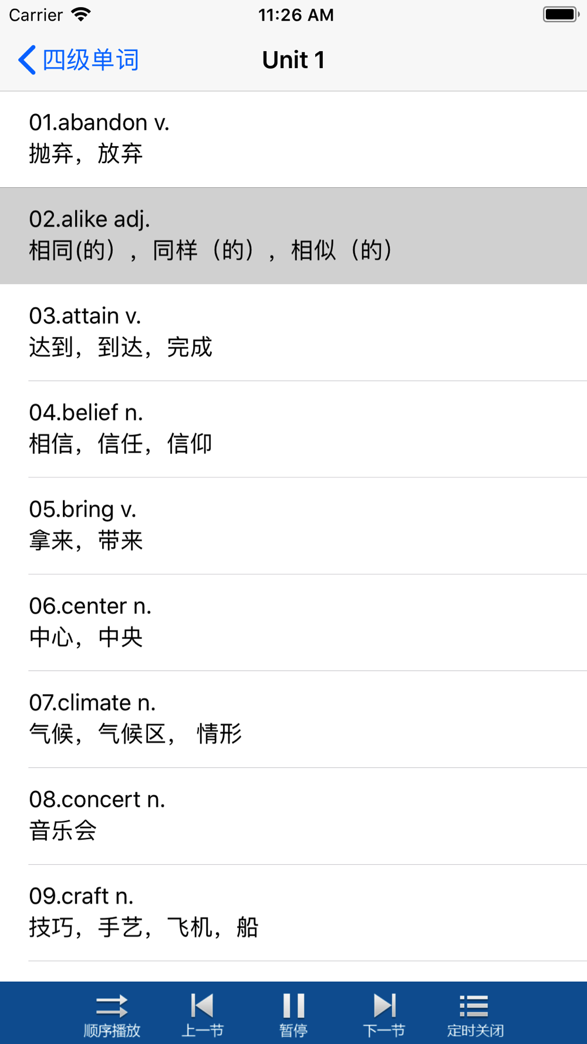Select highlighted word 02.alike
The height and width of the screenshot is (1044, 587).
pos(293,235)
